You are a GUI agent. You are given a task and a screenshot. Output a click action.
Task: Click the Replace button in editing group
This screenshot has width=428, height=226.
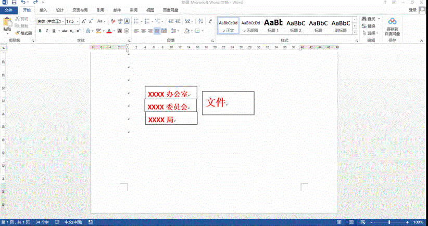coord(368,26)
